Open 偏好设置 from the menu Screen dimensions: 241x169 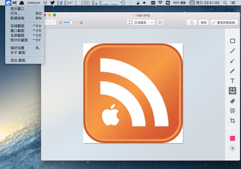click(25, 48)
